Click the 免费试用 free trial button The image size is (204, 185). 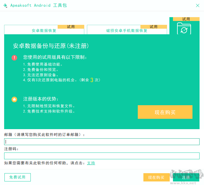pos(17,177)
